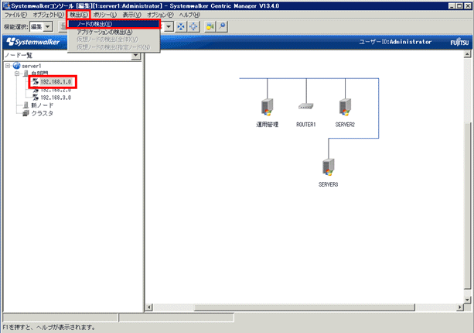This screenshot has height=333, width=474.
Task: Select the SERVER3 server icon
Action: (328, 166)
